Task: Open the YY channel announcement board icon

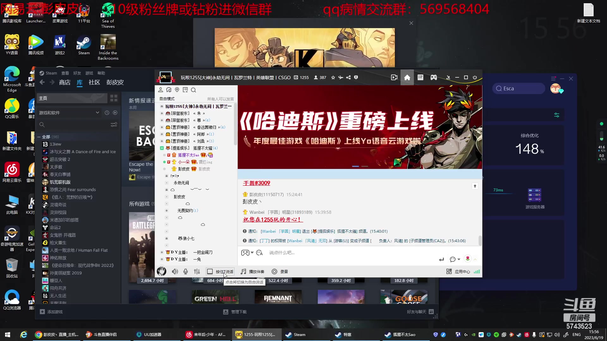Action: point(185,90)
